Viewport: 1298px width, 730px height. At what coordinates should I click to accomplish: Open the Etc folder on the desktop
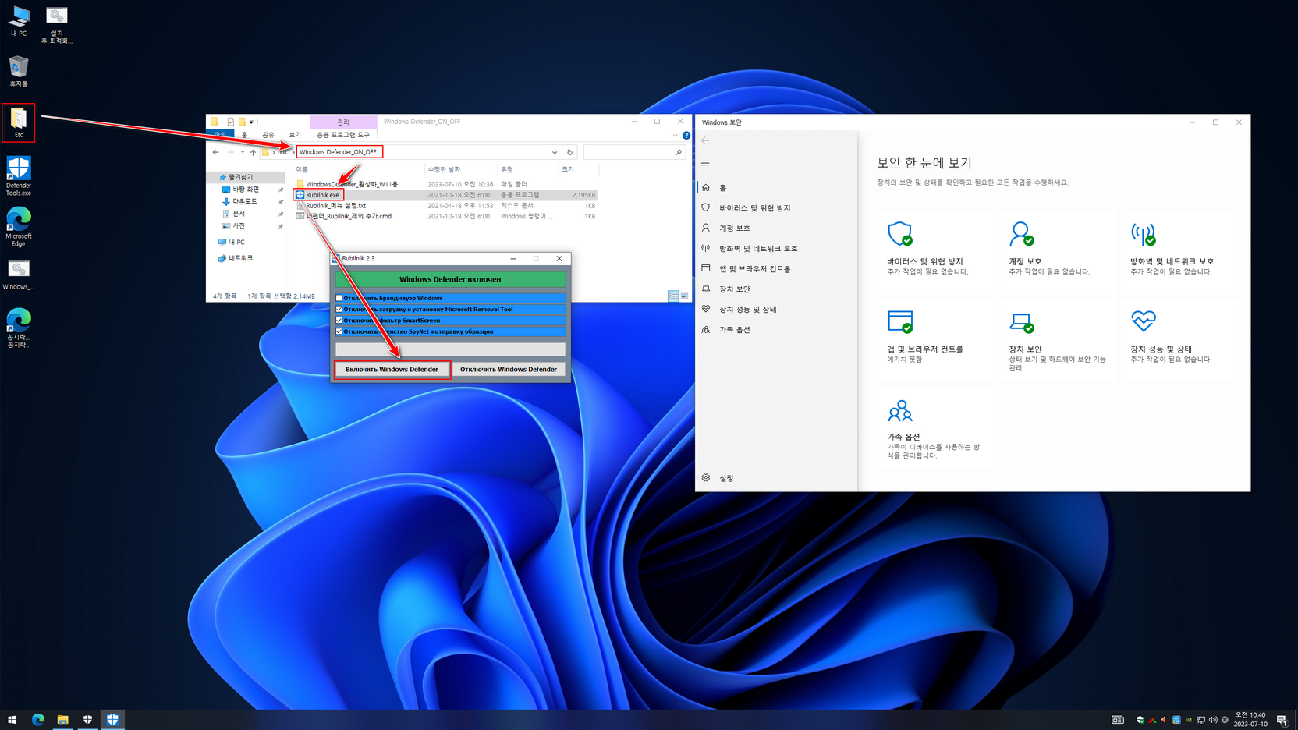click(19, 123)
